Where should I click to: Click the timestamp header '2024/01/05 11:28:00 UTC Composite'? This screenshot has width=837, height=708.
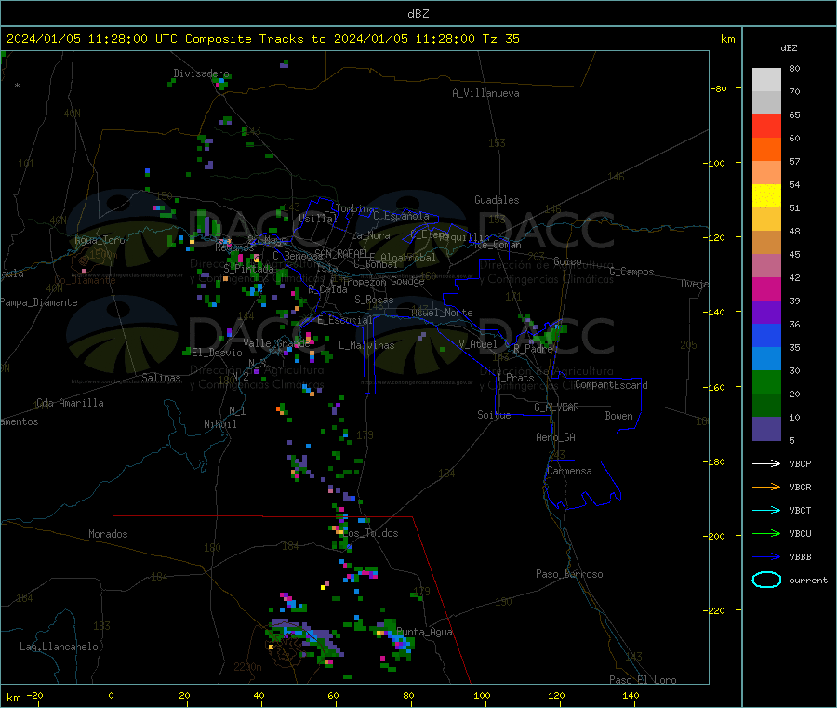(128, 39)
